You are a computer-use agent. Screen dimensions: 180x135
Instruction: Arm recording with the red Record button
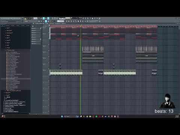pos(32,18)
